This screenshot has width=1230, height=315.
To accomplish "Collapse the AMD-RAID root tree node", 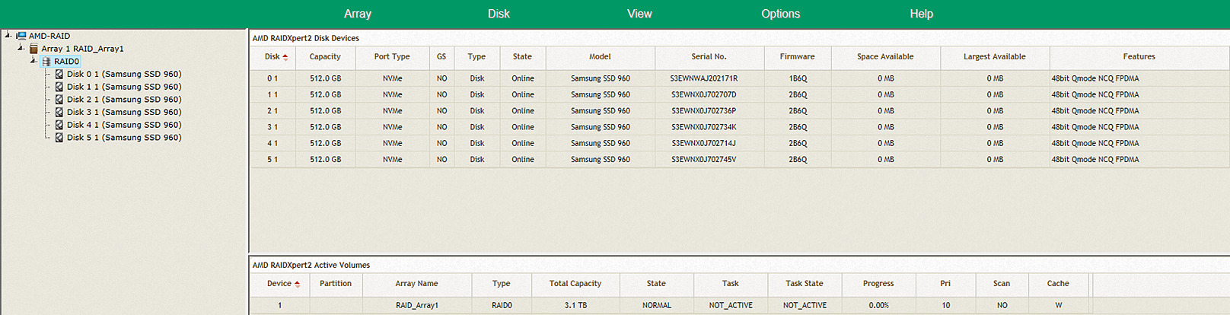I will click(x=8, y=35).
